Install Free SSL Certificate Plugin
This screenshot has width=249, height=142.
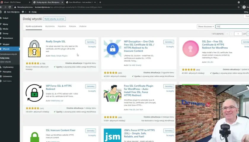[x=168, y=86]
